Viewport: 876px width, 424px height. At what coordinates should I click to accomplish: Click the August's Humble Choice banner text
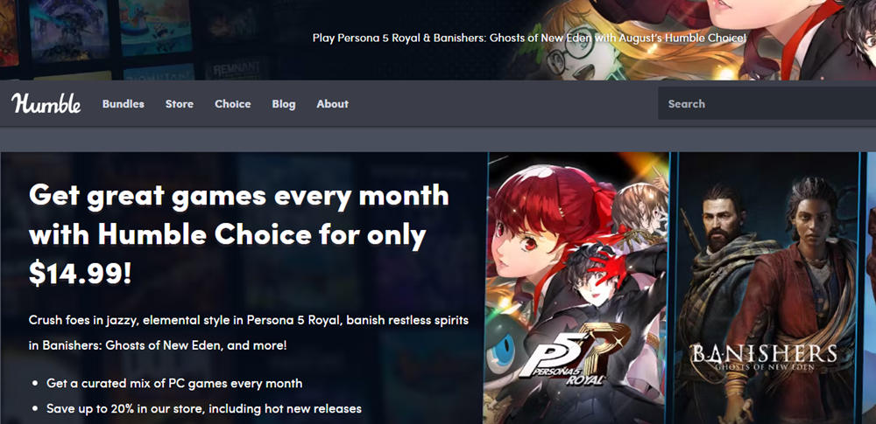tap(529, 38)
